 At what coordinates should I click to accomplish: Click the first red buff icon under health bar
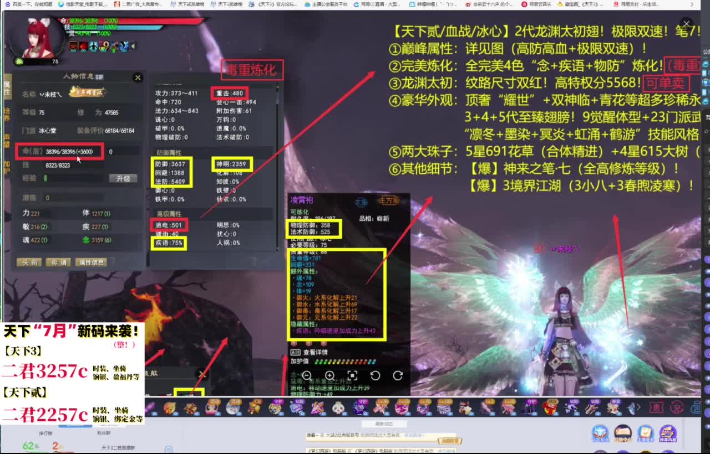coord(73,46)
